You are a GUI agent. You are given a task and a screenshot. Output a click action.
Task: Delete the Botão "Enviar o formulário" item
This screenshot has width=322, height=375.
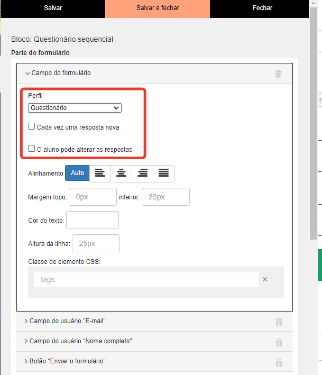point(279,362)
